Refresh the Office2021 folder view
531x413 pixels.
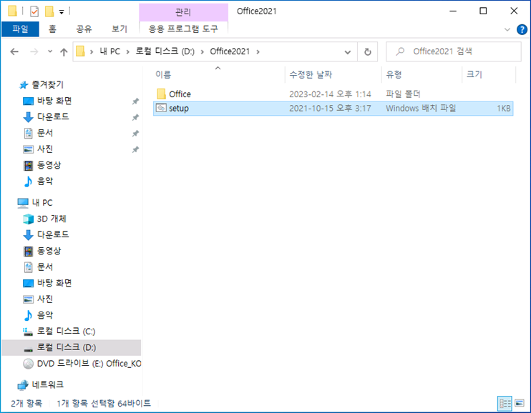click(x=367, y=51)
